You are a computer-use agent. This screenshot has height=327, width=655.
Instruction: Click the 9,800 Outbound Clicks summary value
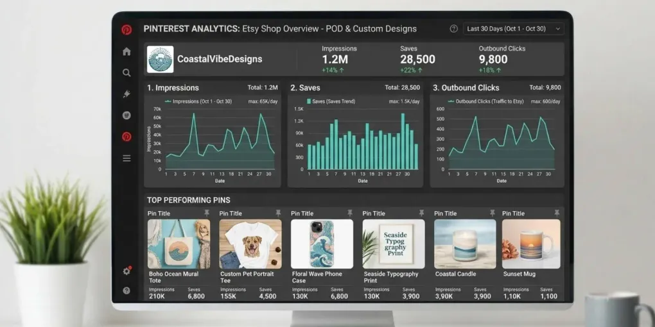493,59
